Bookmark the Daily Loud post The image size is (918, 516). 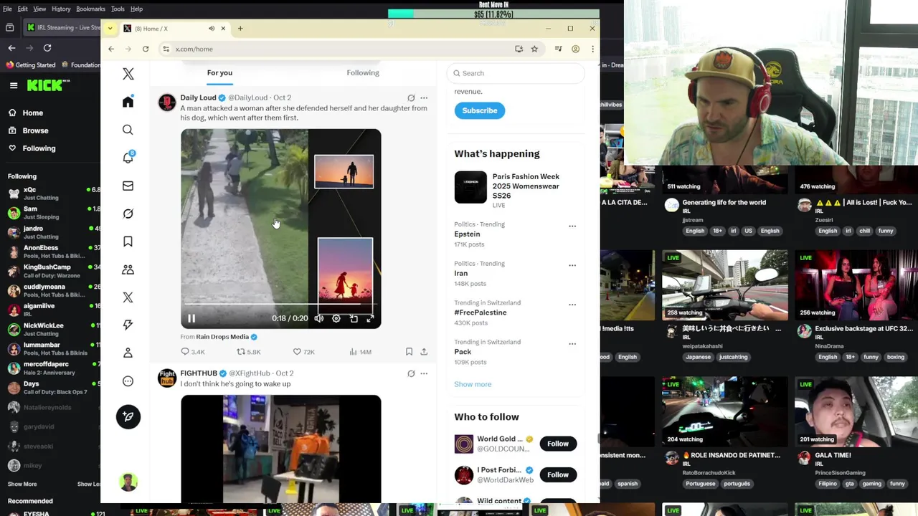tap(409, 352)
